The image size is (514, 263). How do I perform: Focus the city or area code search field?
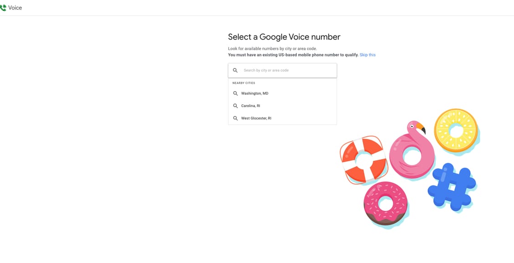click(287, 71)
